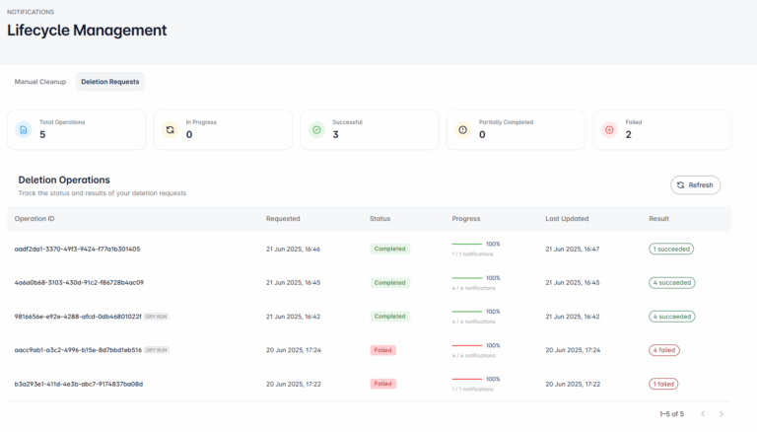Click the DRY RUN tag on operation 9816656e

tap(157, 317)
